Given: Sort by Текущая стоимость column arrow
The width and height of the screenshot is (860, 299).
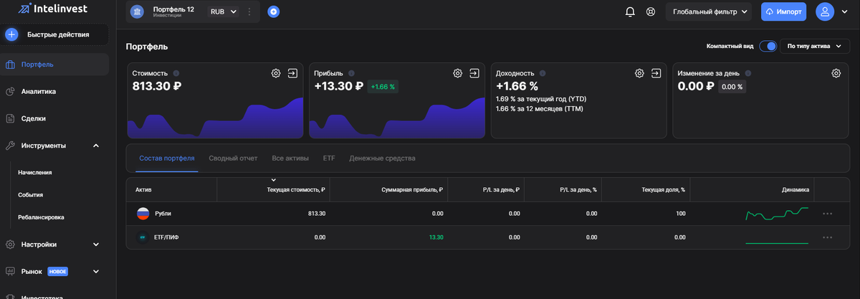Looking at the screenshot, I should pyautogui.click(x=273, y=180).
